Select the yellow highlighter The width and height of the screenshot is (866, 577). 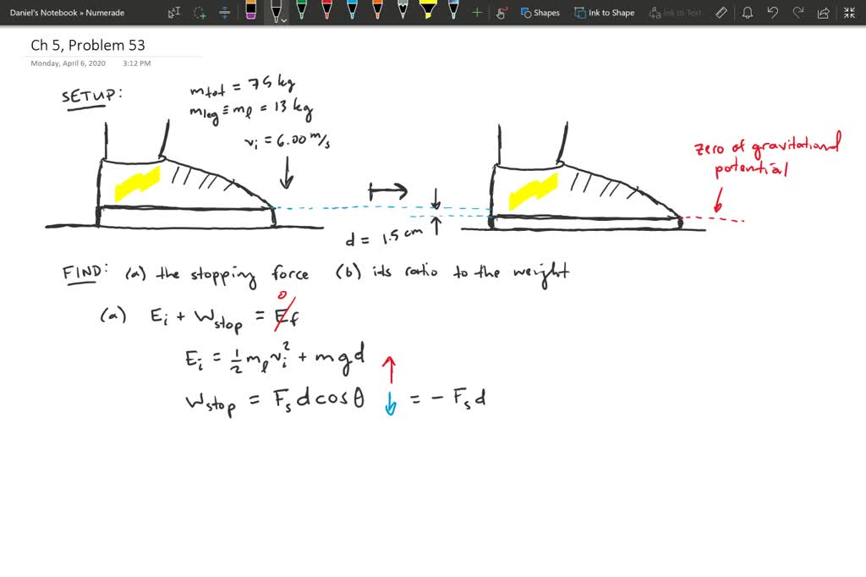(x=428, y=11)
